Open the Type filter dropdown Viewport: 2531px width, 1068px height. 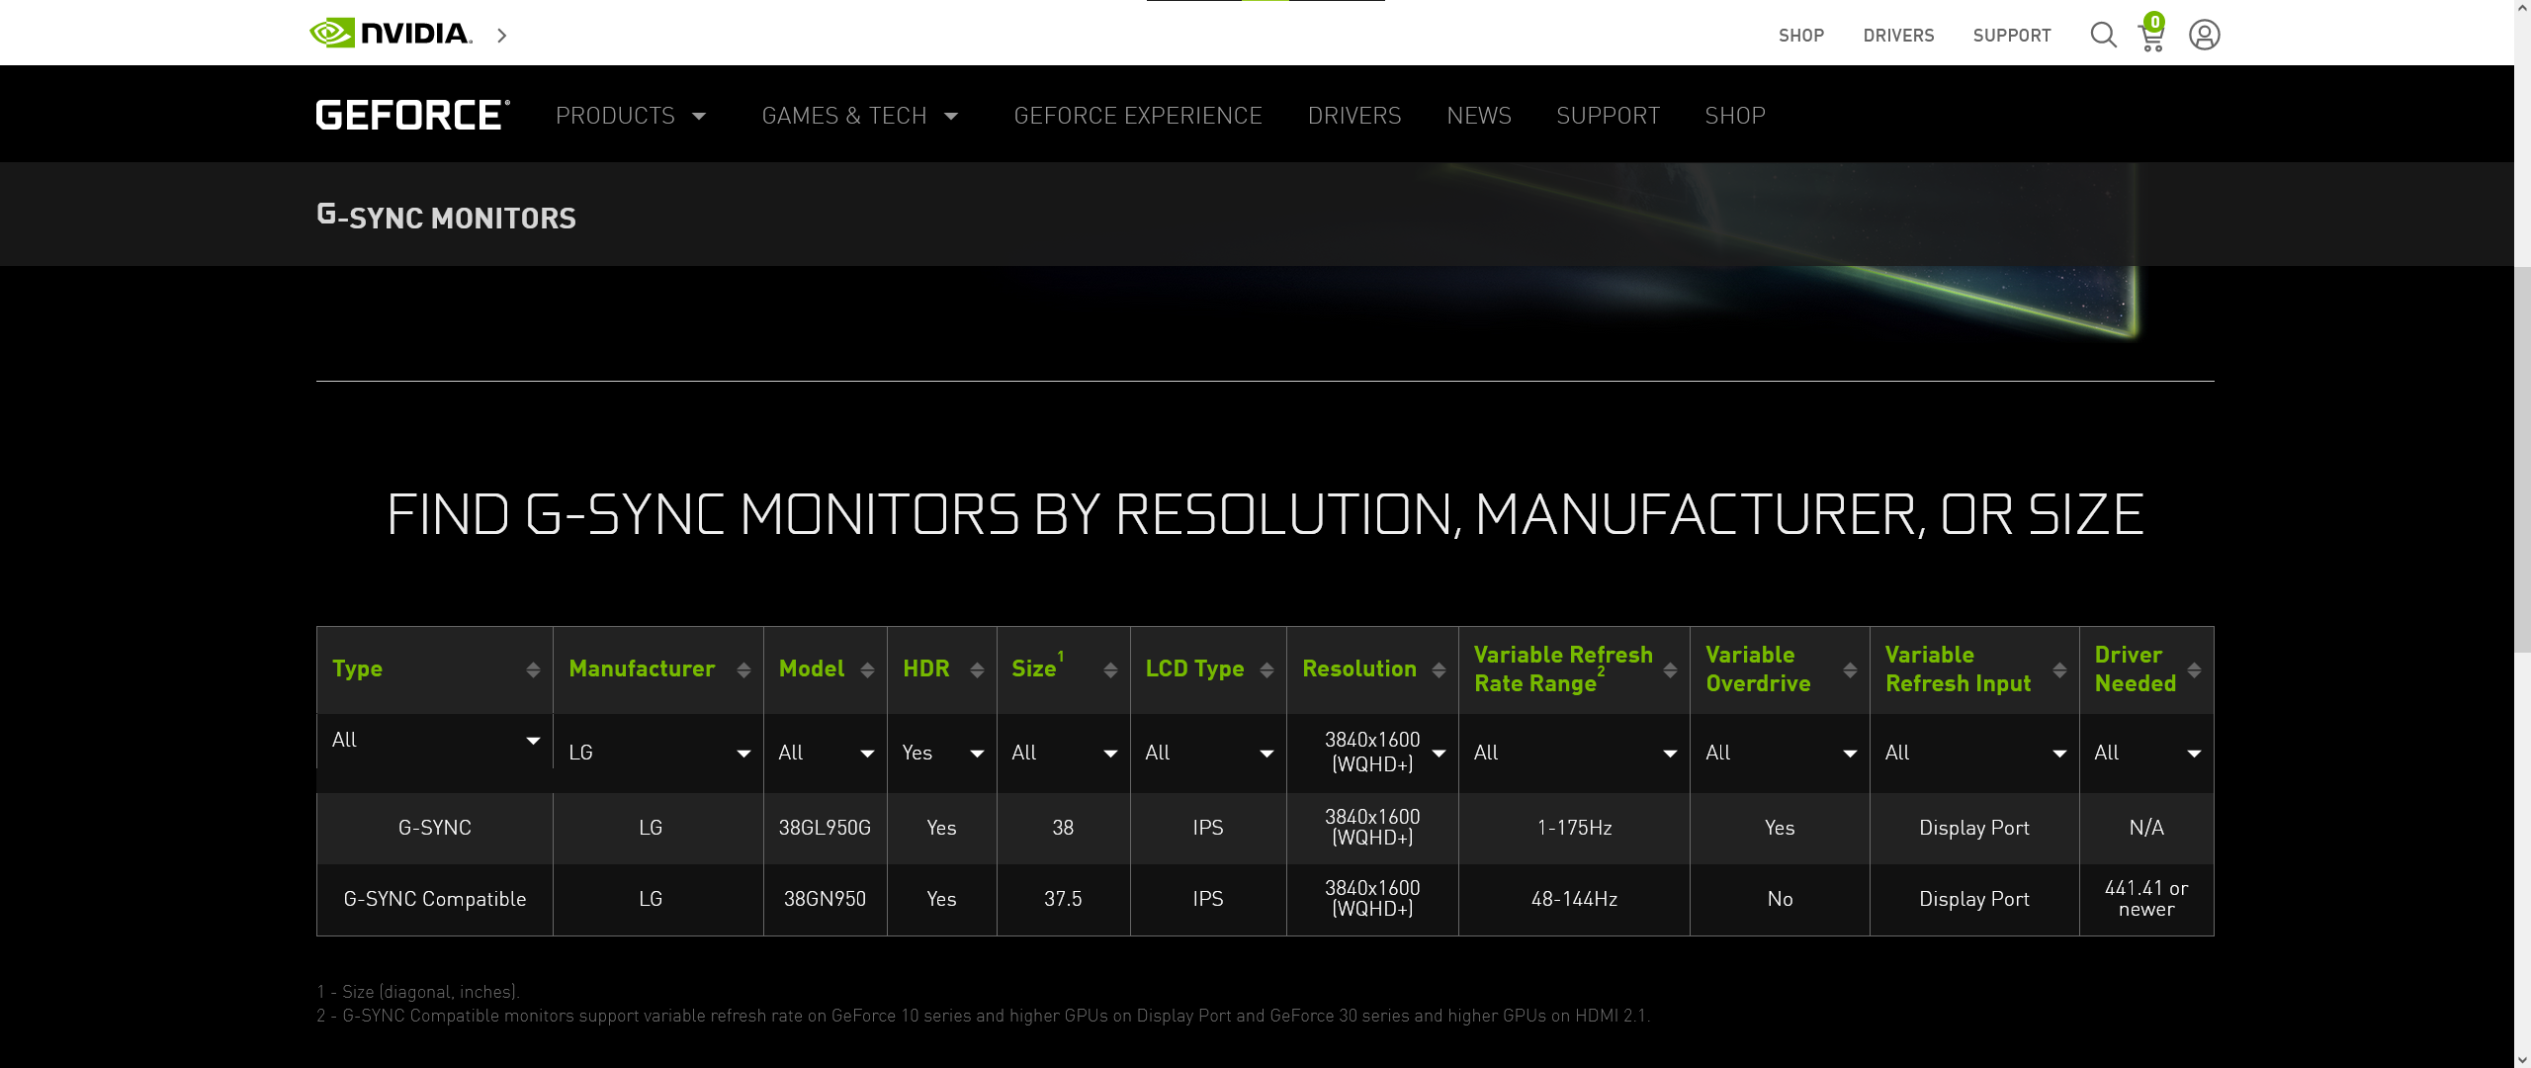tap(435, 741)
